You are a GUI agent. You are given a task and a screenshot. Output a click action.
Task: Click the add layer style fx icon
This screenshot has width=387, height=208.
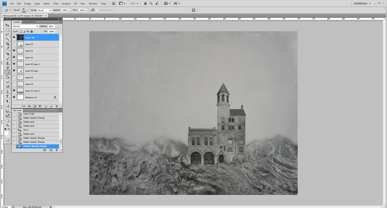pyautogui.click(x=29, y=106)
